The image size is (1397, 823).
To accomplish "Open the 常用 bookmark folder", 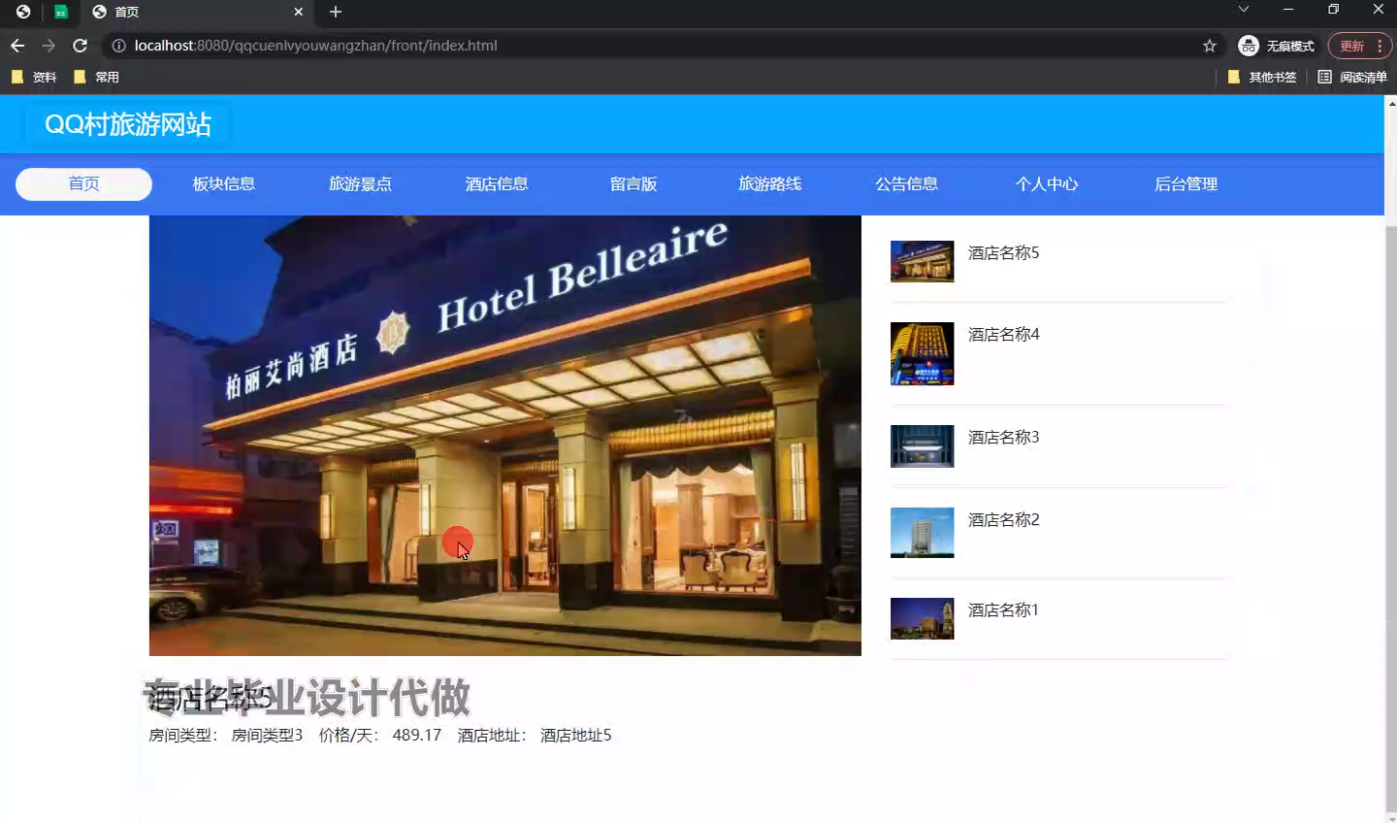I will tap(96, 77).
